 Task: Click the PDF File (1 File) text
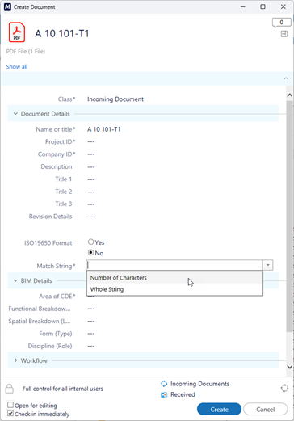[26, 51]
